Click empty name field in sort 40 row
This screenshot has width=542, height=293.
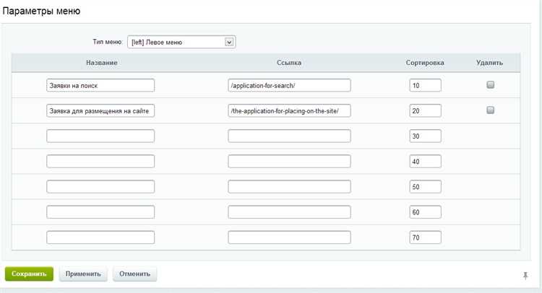tap(100, 162)
